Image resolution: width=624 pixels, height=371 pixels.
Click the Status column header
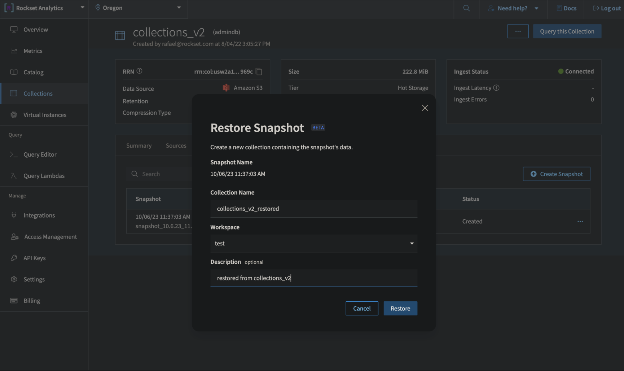tap(471, 199)
